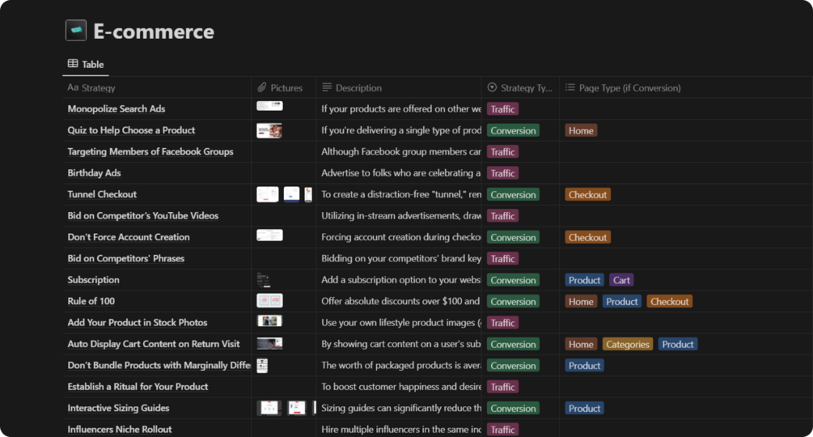813x437 pixels.
Task: Click the select icon in the Strategy Type header
Action: coord(492,87)
